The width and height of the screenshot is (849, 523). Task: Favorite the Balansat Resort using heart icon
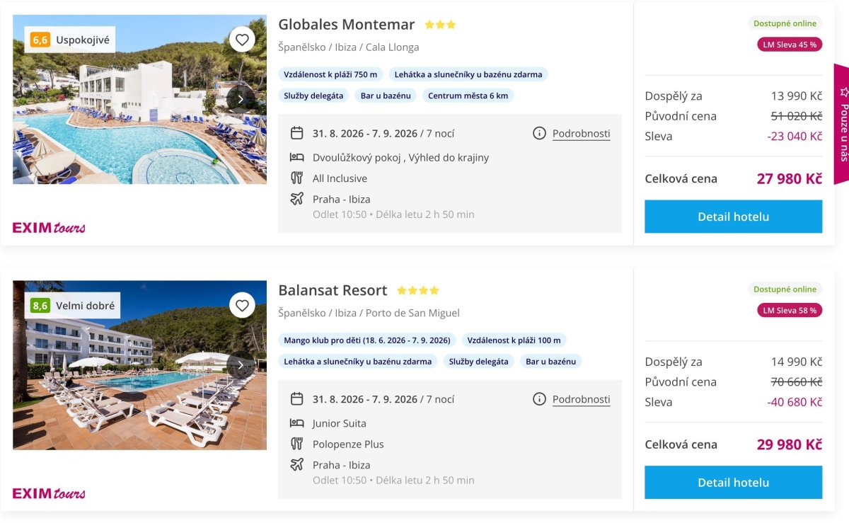[x=242, y=306]
